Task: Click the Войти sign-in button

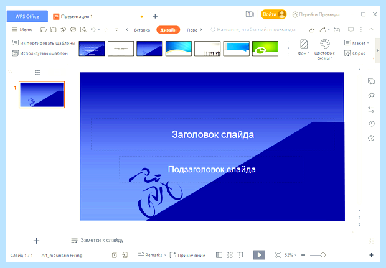Action: click(273, 14)
